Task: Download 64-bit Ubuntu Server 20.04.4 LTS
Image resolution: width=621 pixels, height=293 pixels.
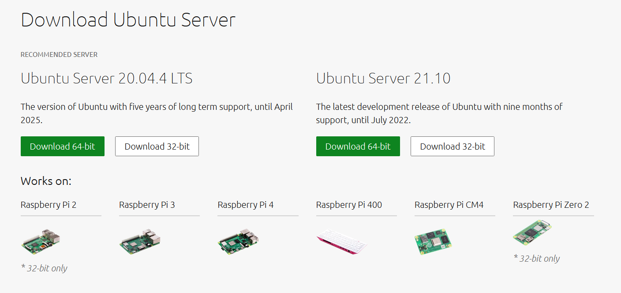Action: pyautogui.click(x=63, y=146)
